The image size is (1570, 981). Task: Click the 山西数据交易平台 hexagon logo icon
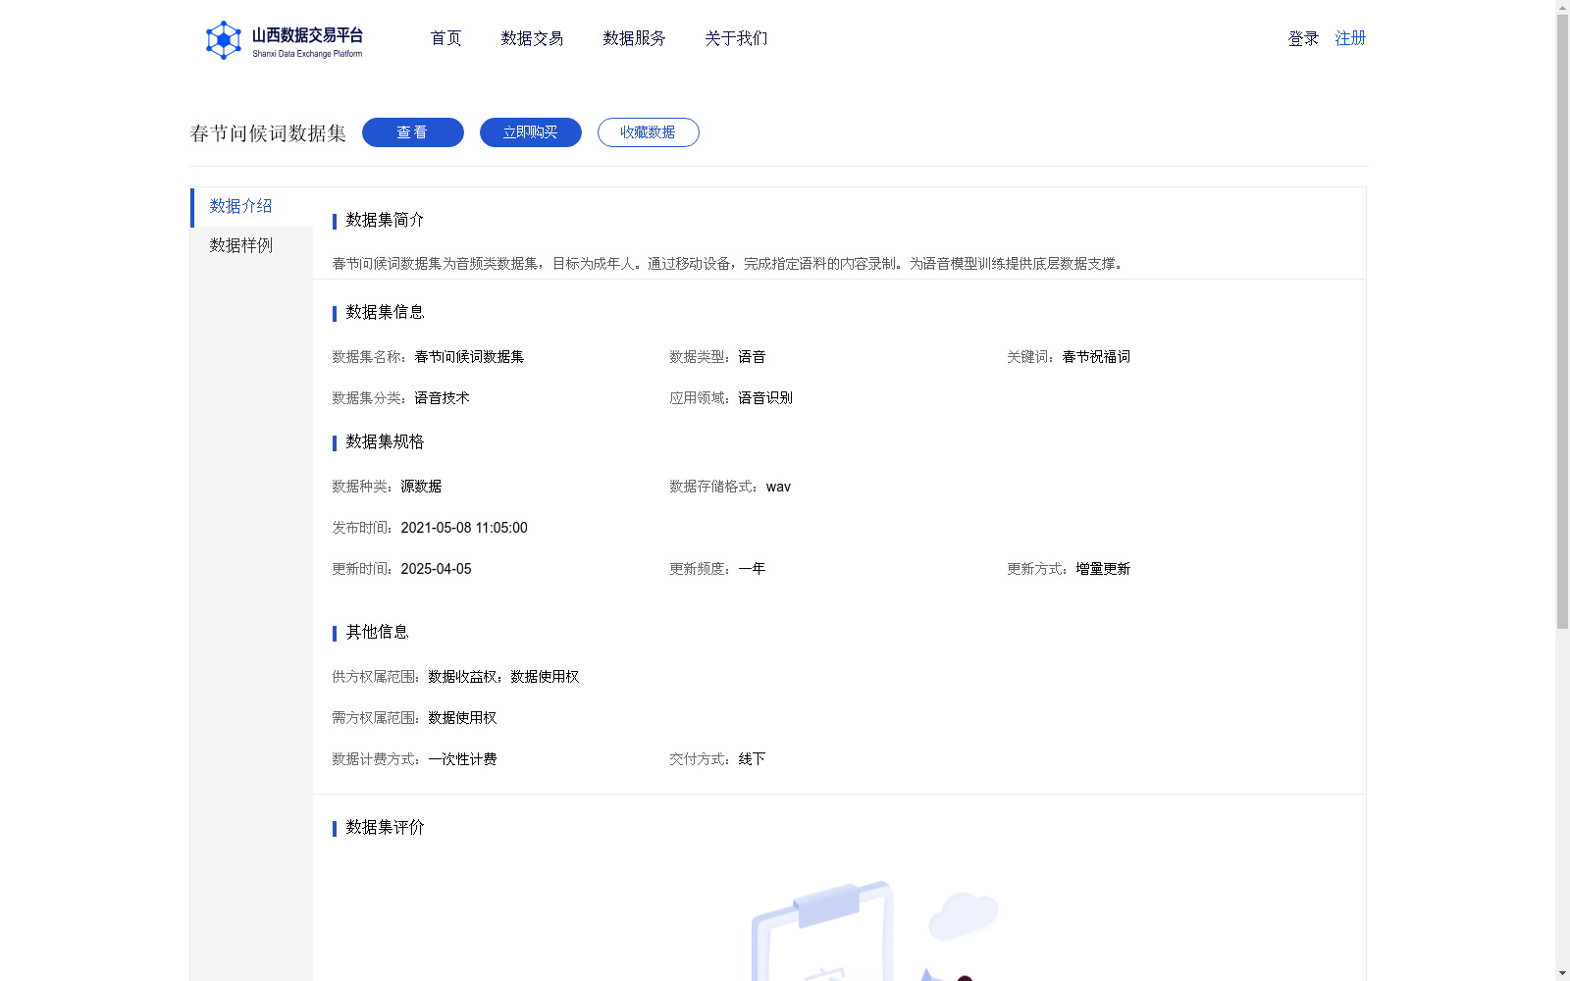tap(223, 40)
